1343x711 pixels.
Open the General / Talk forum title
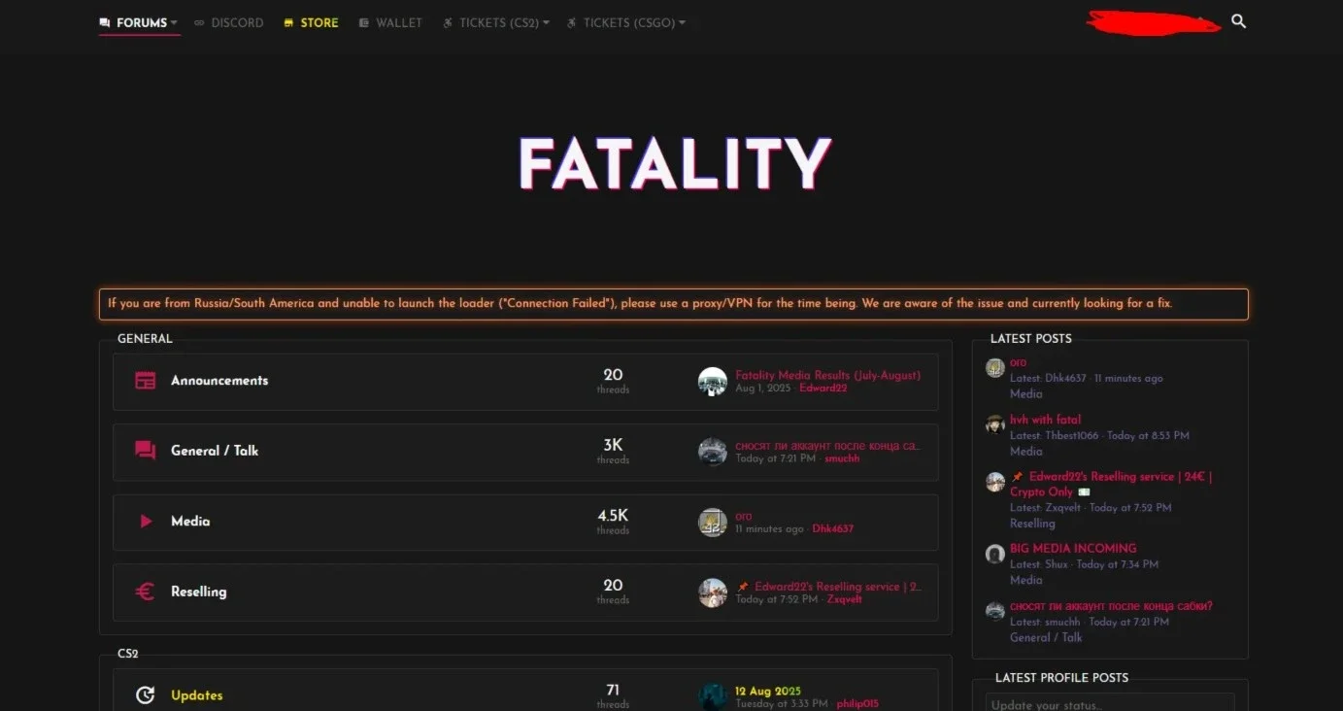coord(215,451)
